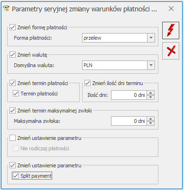This screenshot has width=184, height=190.
Task: Click the app icon in the title bar
Action: coord(6,9)
